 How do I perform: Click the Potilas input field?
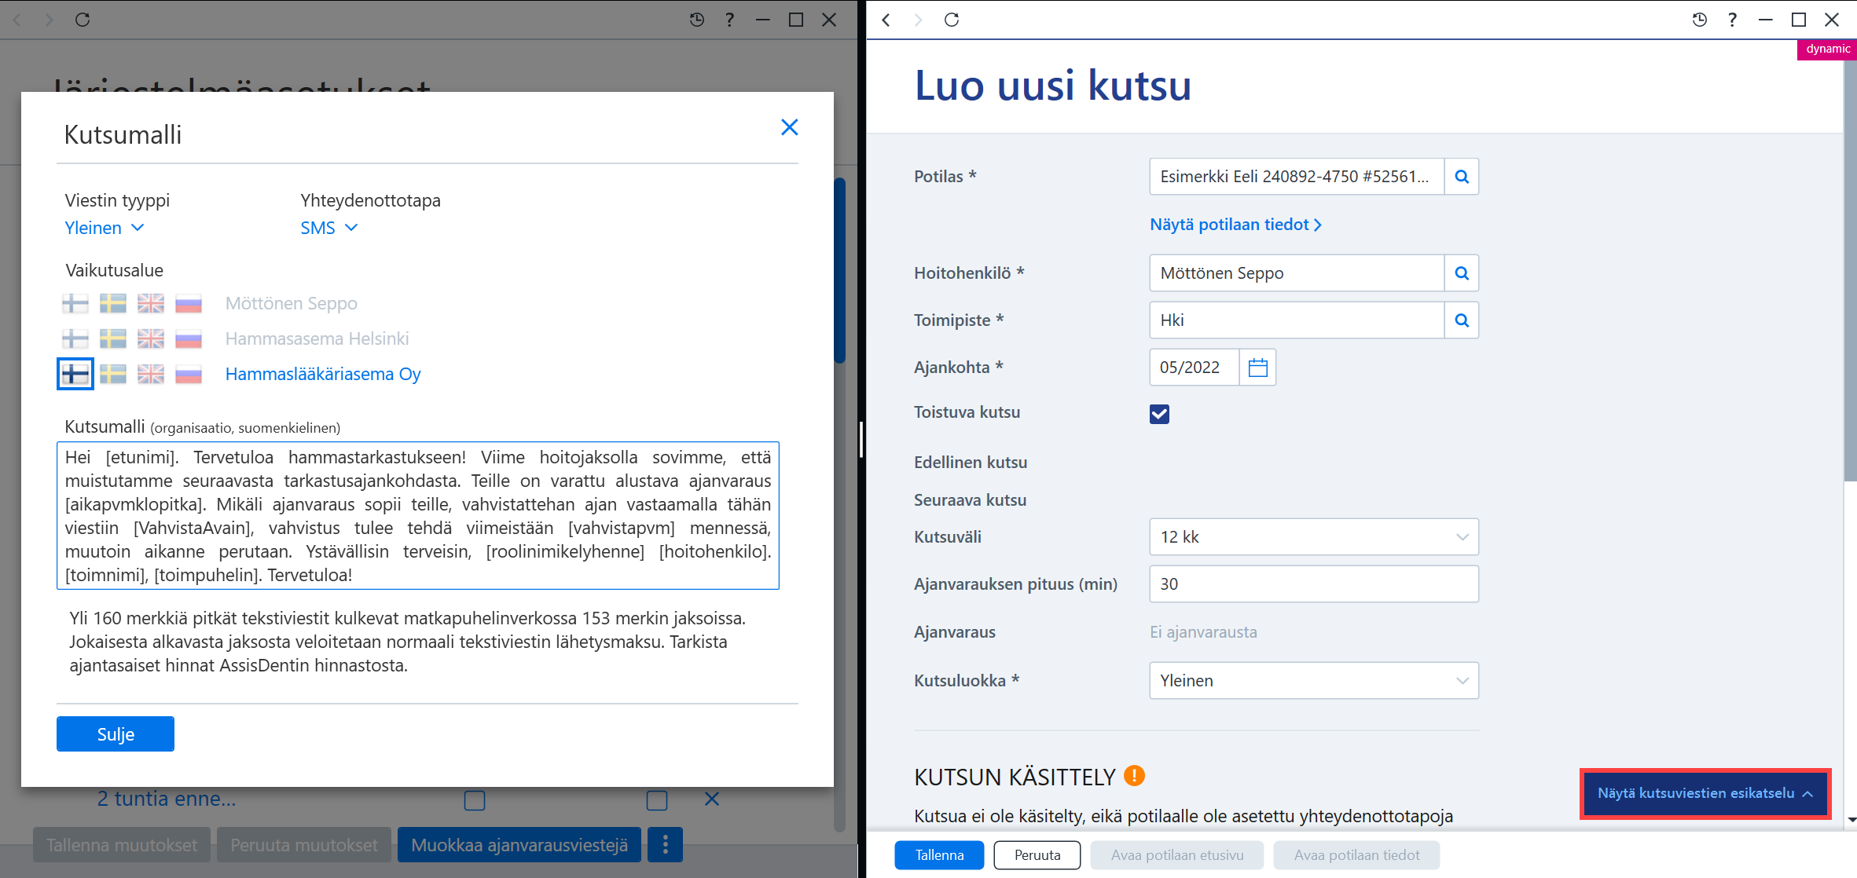pyautogui.click(x=1297, y=177)
